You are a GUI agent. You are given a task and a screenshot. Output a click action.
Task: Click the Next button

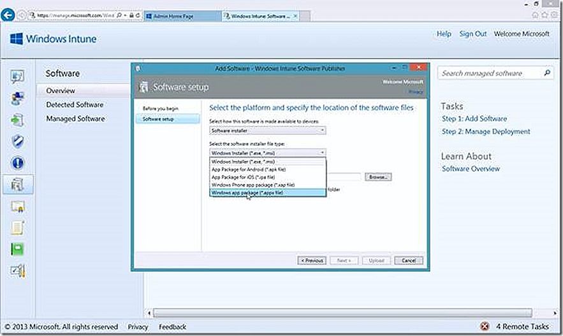[344, 260]
